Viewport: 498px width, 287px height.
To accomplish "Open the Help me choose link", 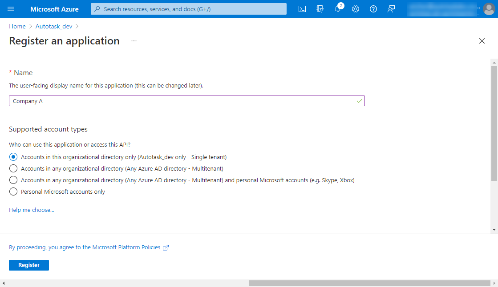I will [x=32, y=210].
